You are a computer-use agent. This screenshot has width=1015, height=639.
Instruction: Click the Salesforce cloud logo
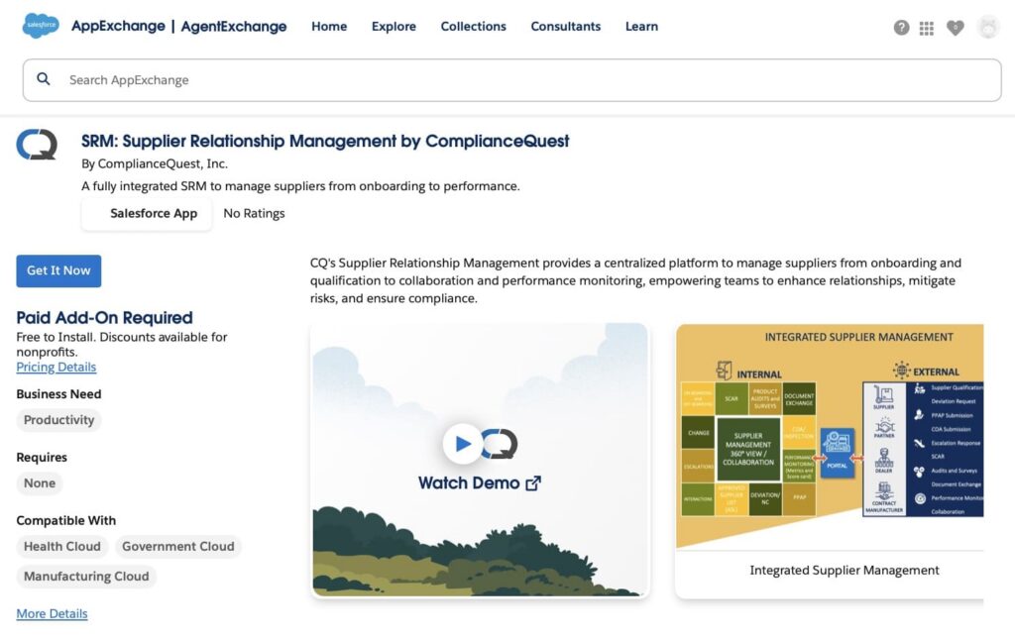(x=39, y=27)
